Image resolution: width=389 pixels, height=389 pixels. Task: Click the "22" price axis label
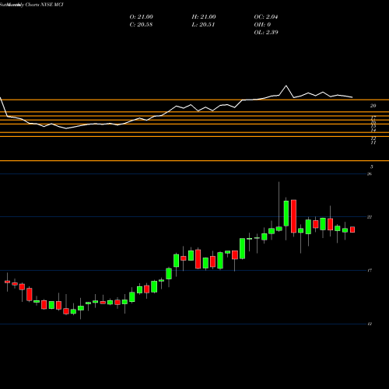370,217
